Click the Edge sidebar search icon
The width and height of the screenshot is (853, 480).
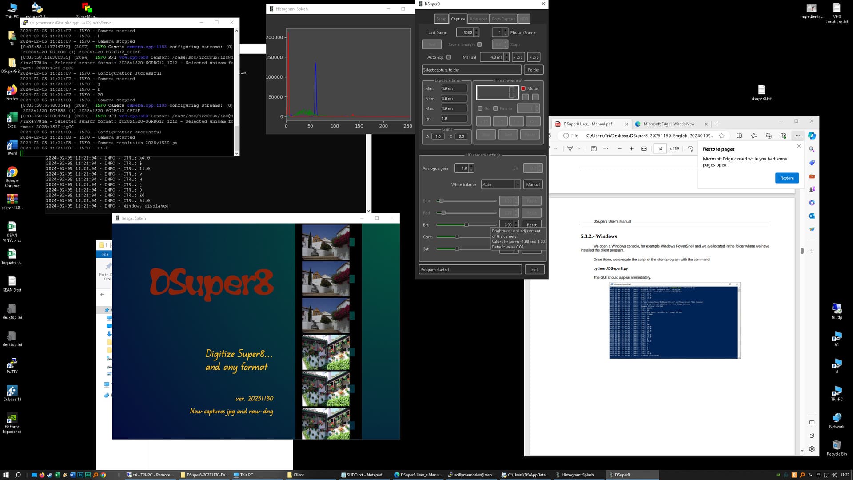tap(812, 149)
